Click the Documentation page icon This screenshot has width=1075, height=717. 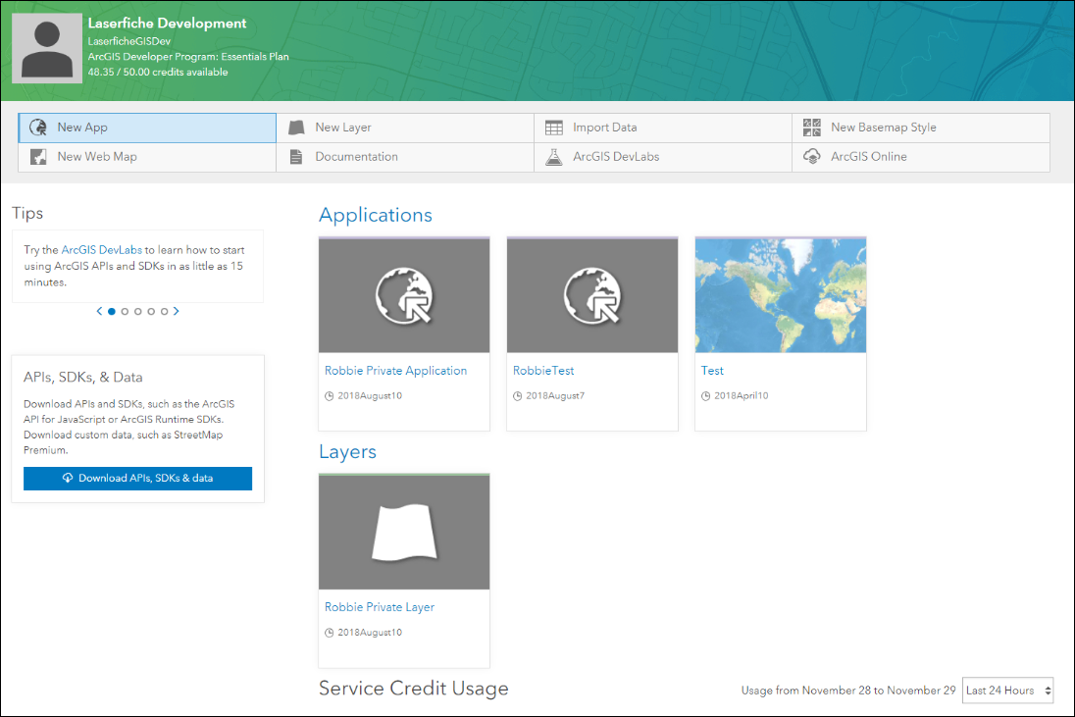(x=296, y=157)
